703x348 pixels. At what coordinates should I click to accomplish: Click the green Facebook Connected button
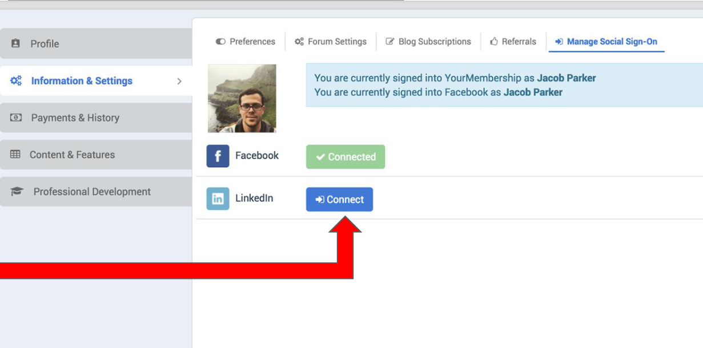[x=346, y=157]
